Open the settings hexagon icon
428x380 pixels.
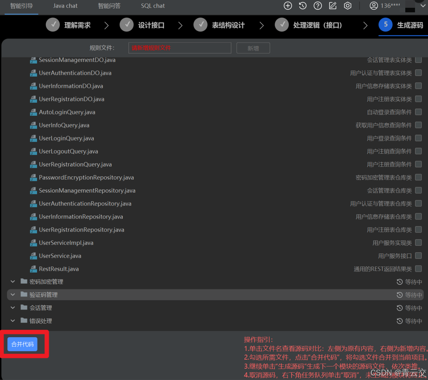(347, 6)
